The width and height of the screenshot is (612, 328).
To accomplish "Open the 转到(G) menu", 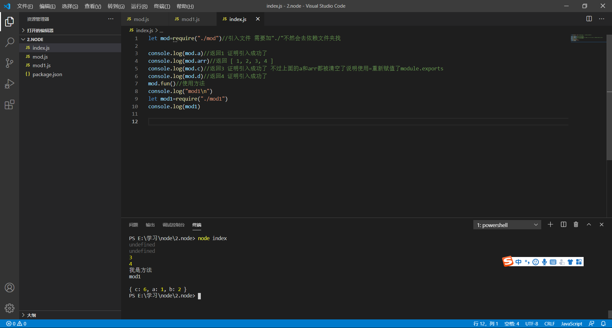I will click(x=116, y=6).
